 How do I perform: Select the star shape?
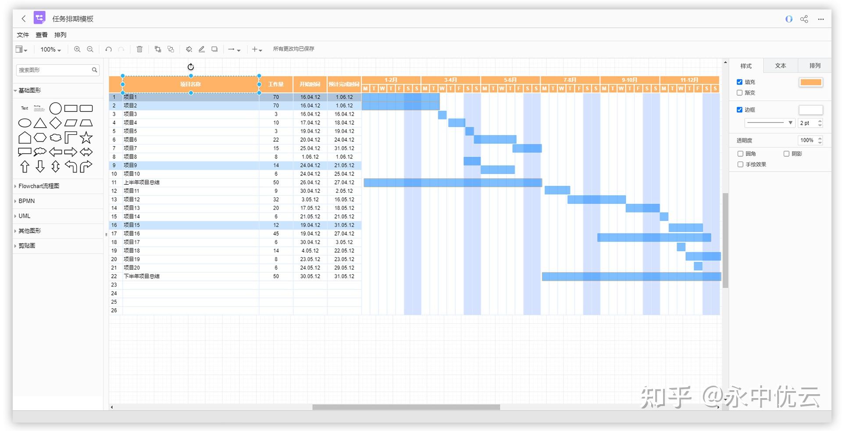(x=86, y=137)
